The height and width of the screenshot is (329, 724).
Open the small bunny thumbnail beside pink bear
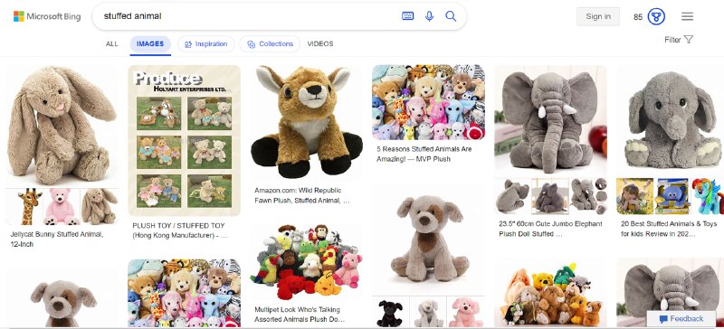click(100, 206)
